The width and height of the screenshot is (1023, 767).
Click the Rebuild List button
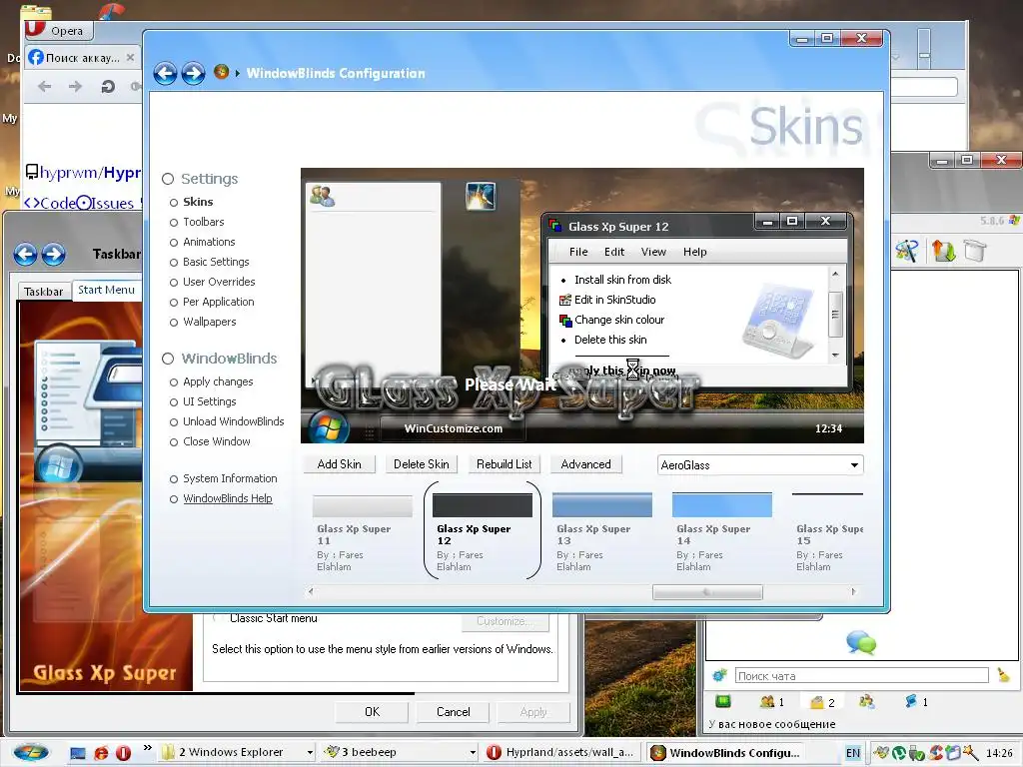click(x=504, y=464)
